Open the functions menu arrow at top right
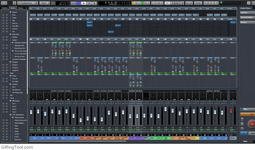Screen dimensions: 255x150 tap(249, 3)
